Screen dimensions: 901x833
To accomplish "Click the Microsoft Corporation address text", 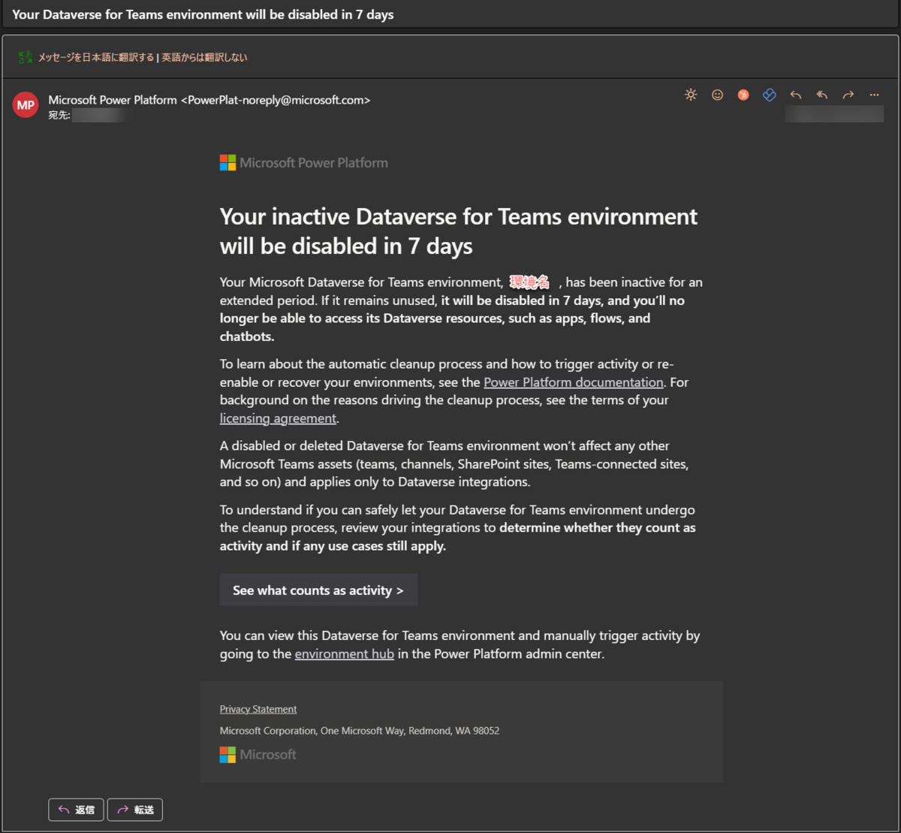I will [x=360, y=731].
